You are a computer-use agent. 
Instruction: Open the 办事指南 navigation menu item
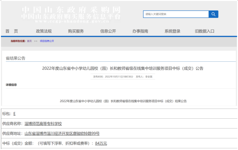(x=140, y=31)
